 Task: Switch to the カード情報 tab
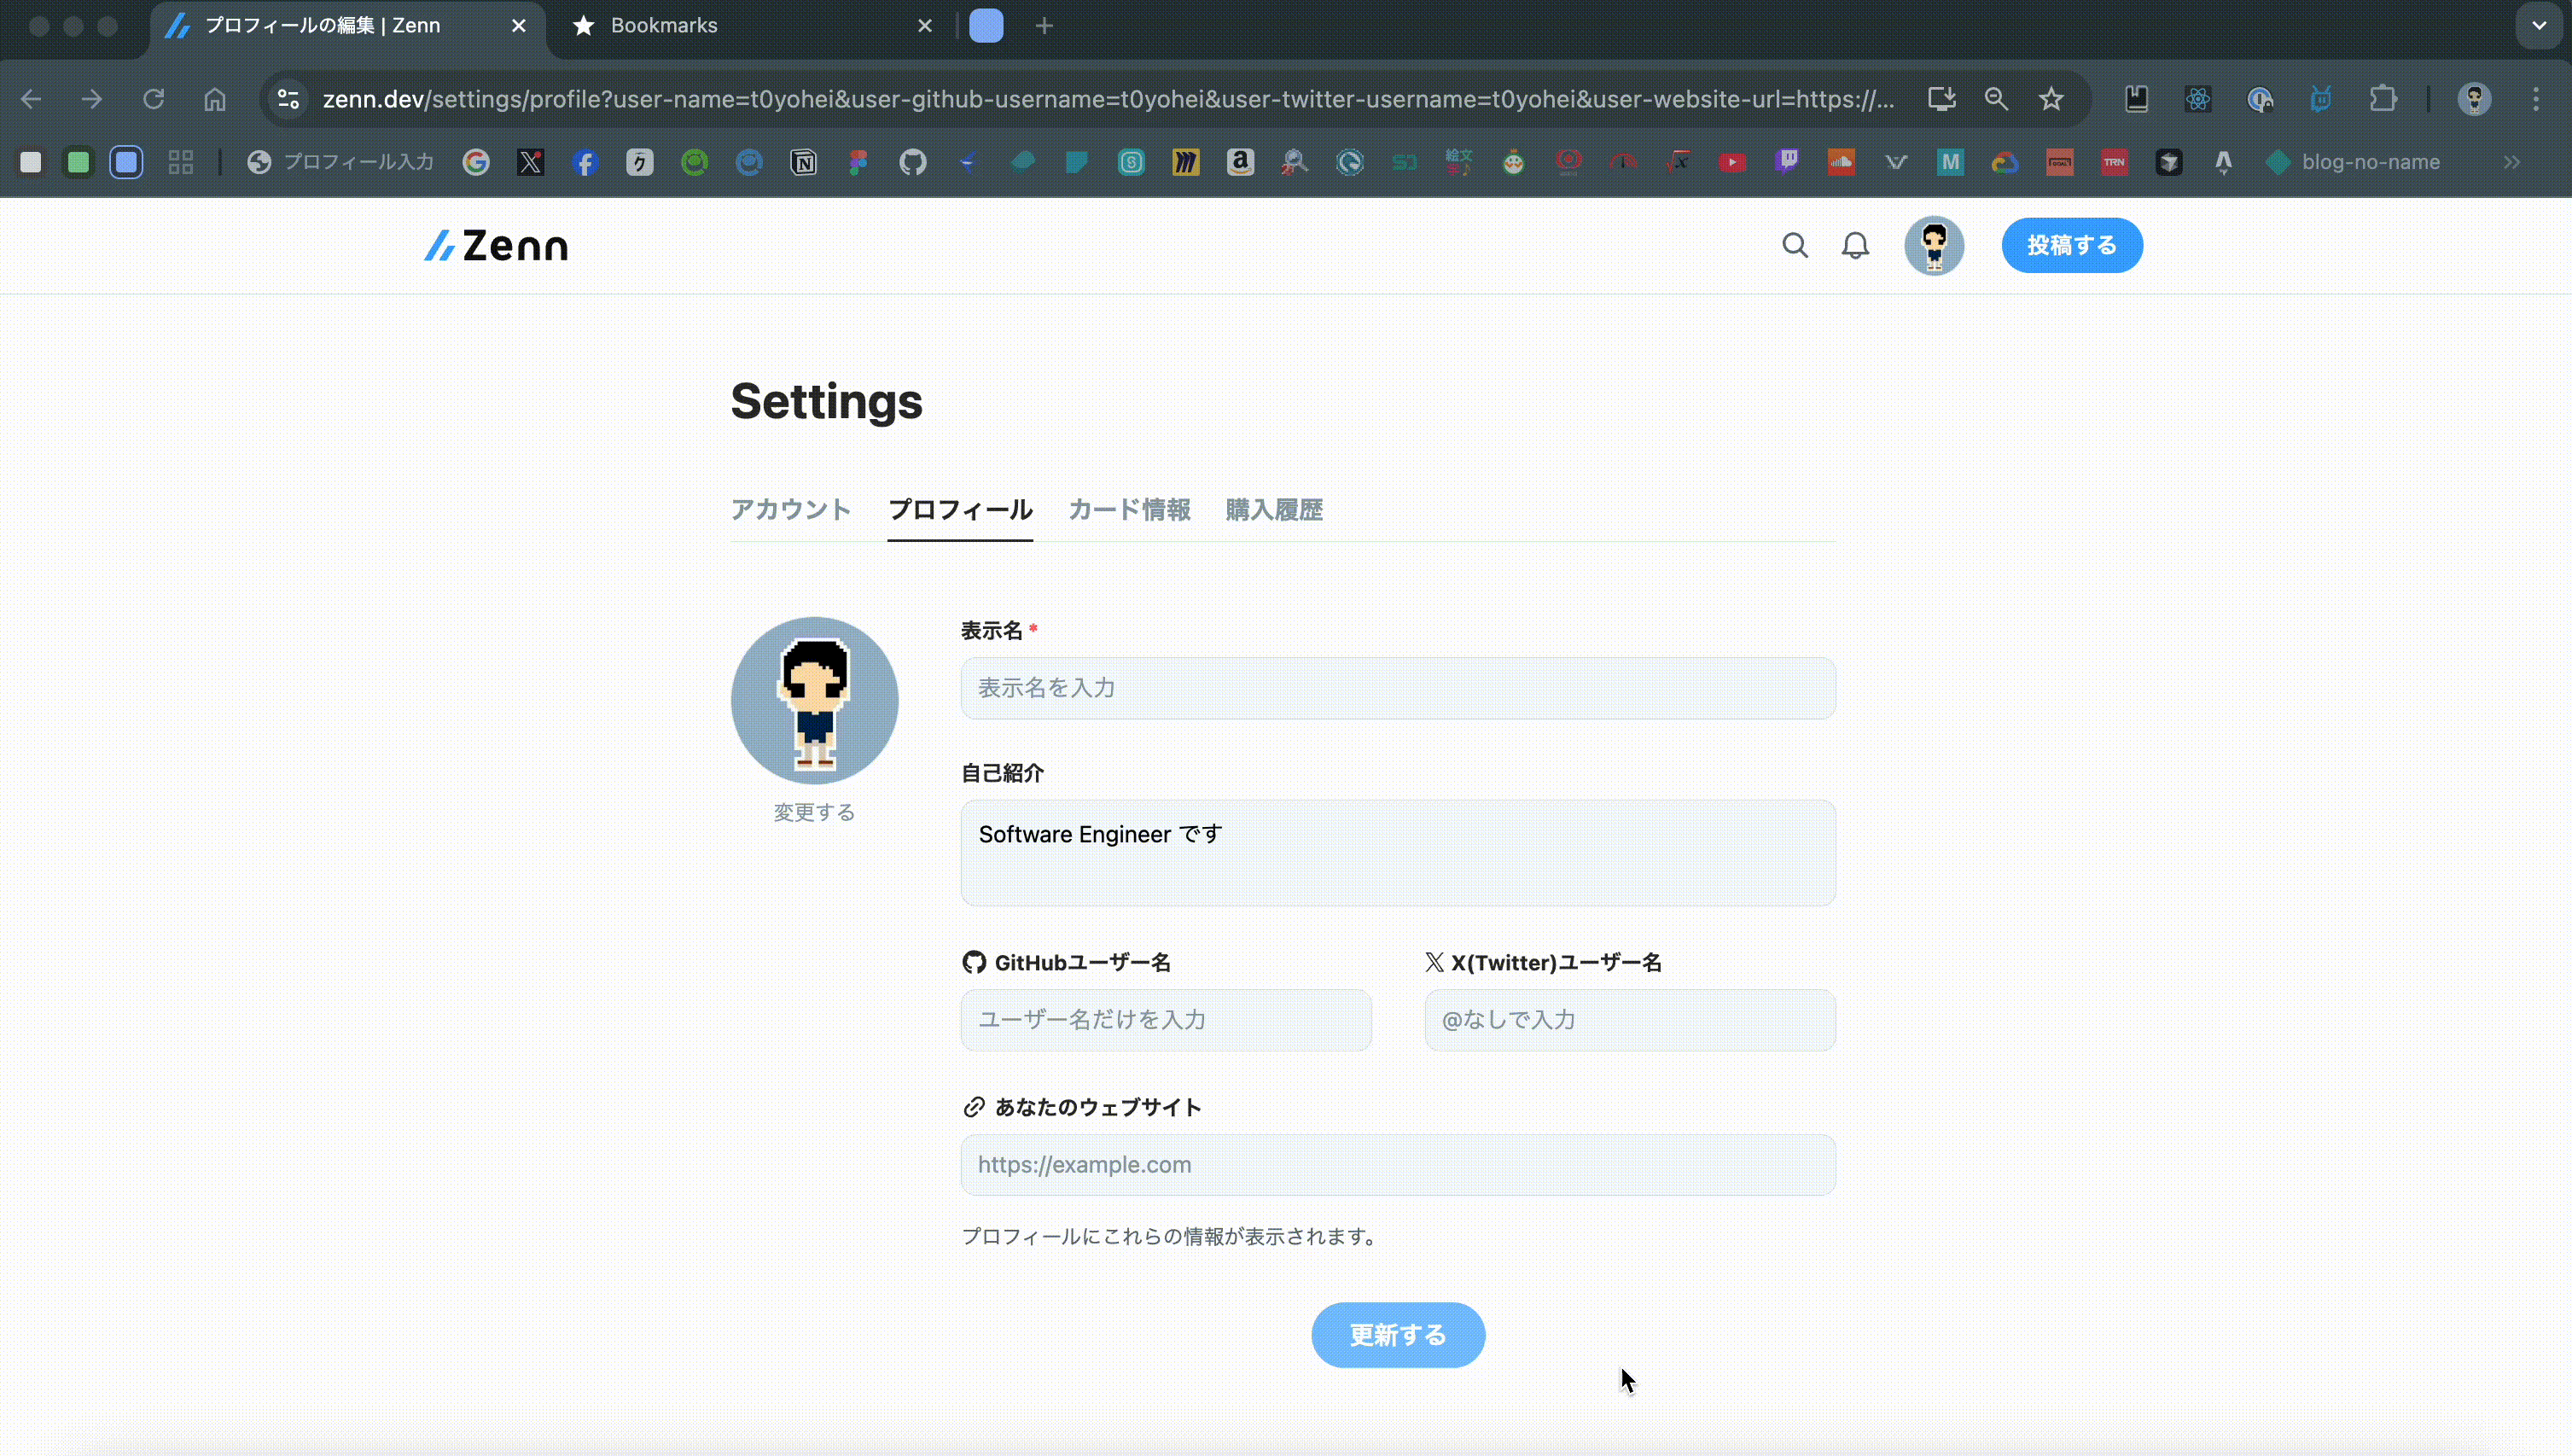click(x=1129, y=509)
